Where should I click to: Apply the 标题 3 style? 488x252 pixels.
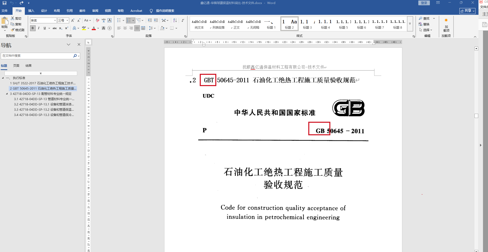(307, 24)
